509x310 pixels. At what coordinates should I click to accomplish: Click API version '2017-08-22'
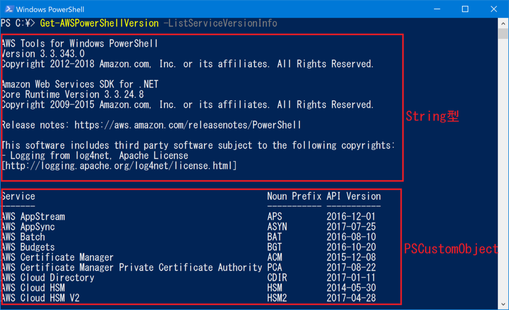tap(351, 267)
